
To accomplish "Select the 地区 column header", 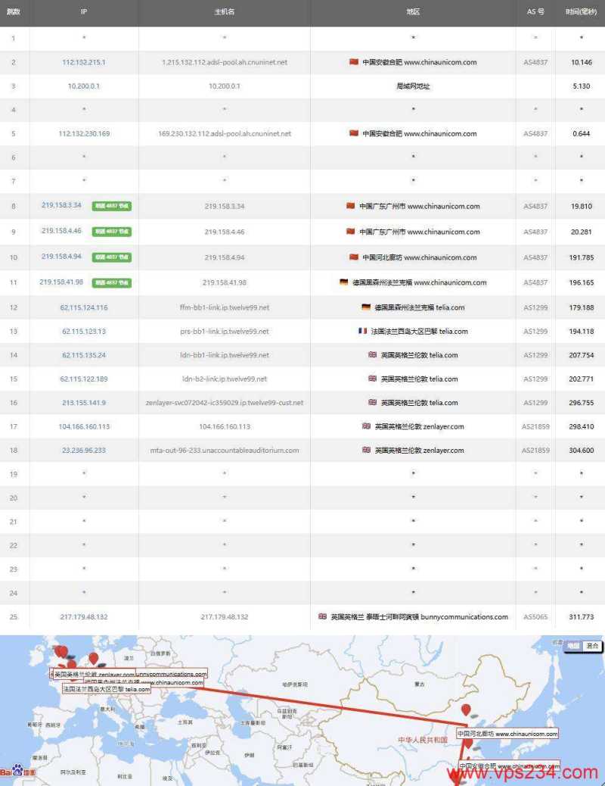I will tap(413, 12).
